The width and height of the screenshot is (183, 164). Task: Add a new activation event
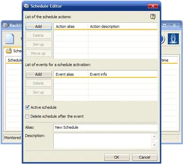[39, 74]
